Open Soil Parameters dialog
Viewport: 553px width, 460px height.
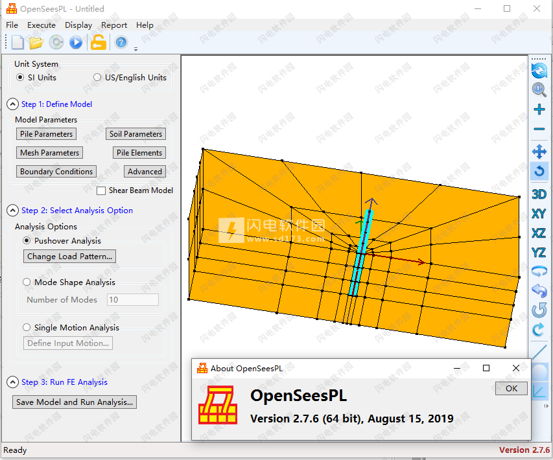[135, 134]
